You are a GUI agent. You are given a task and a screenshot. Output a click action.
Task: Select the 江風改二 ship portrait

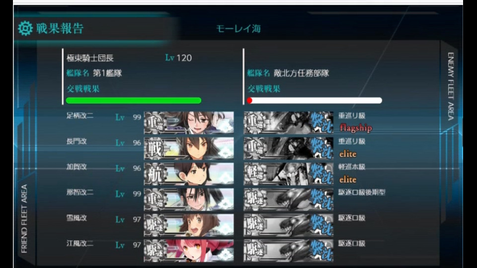coord(189,251)
